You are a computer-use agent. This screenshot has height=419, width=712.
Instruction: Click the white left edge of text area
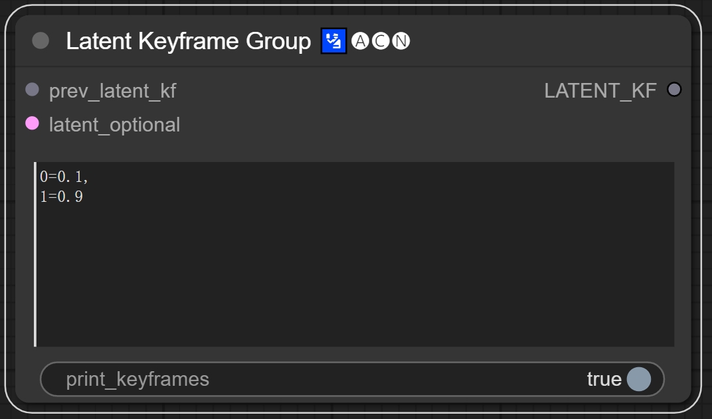tap(35, 266)
